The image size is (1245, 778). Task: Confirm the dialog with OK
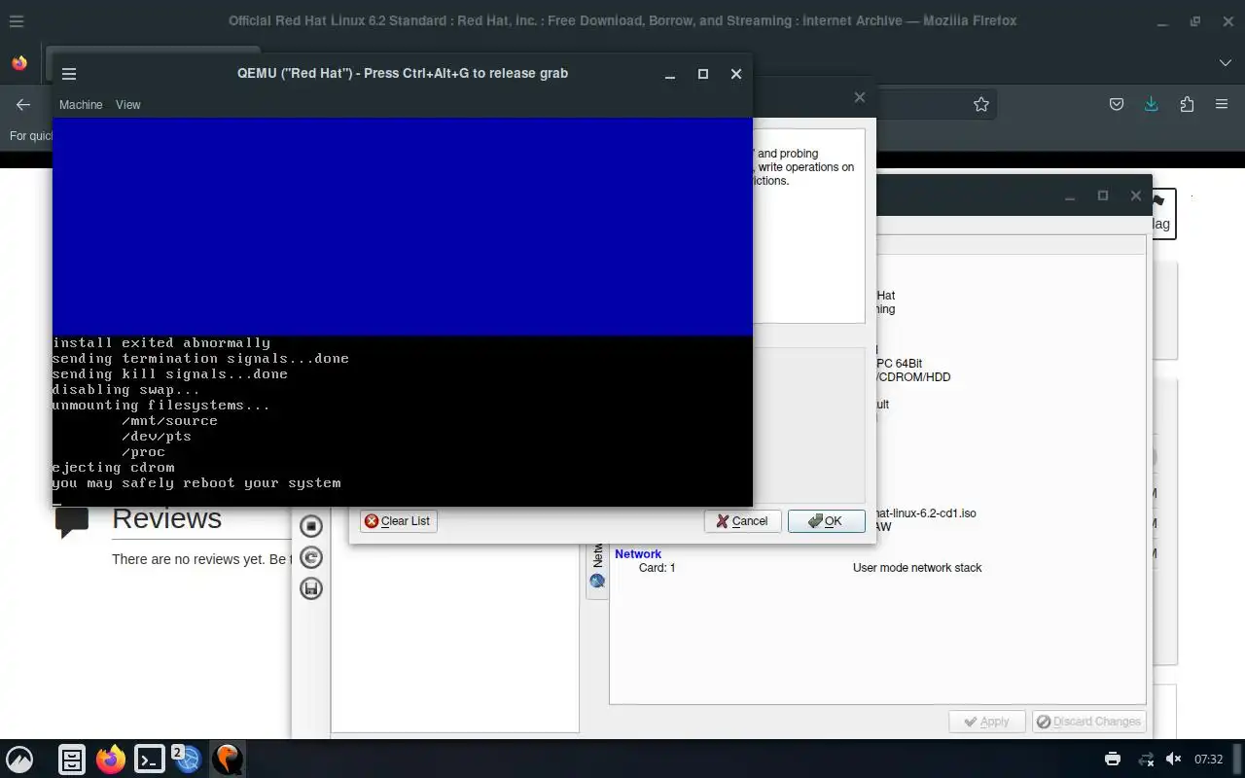tap(826, 521)
